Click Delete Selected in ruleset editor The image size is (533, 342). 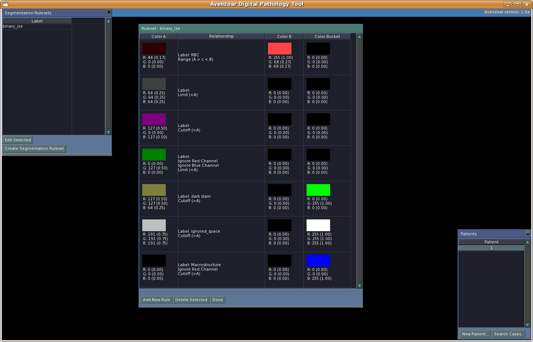tap(191, 300)
